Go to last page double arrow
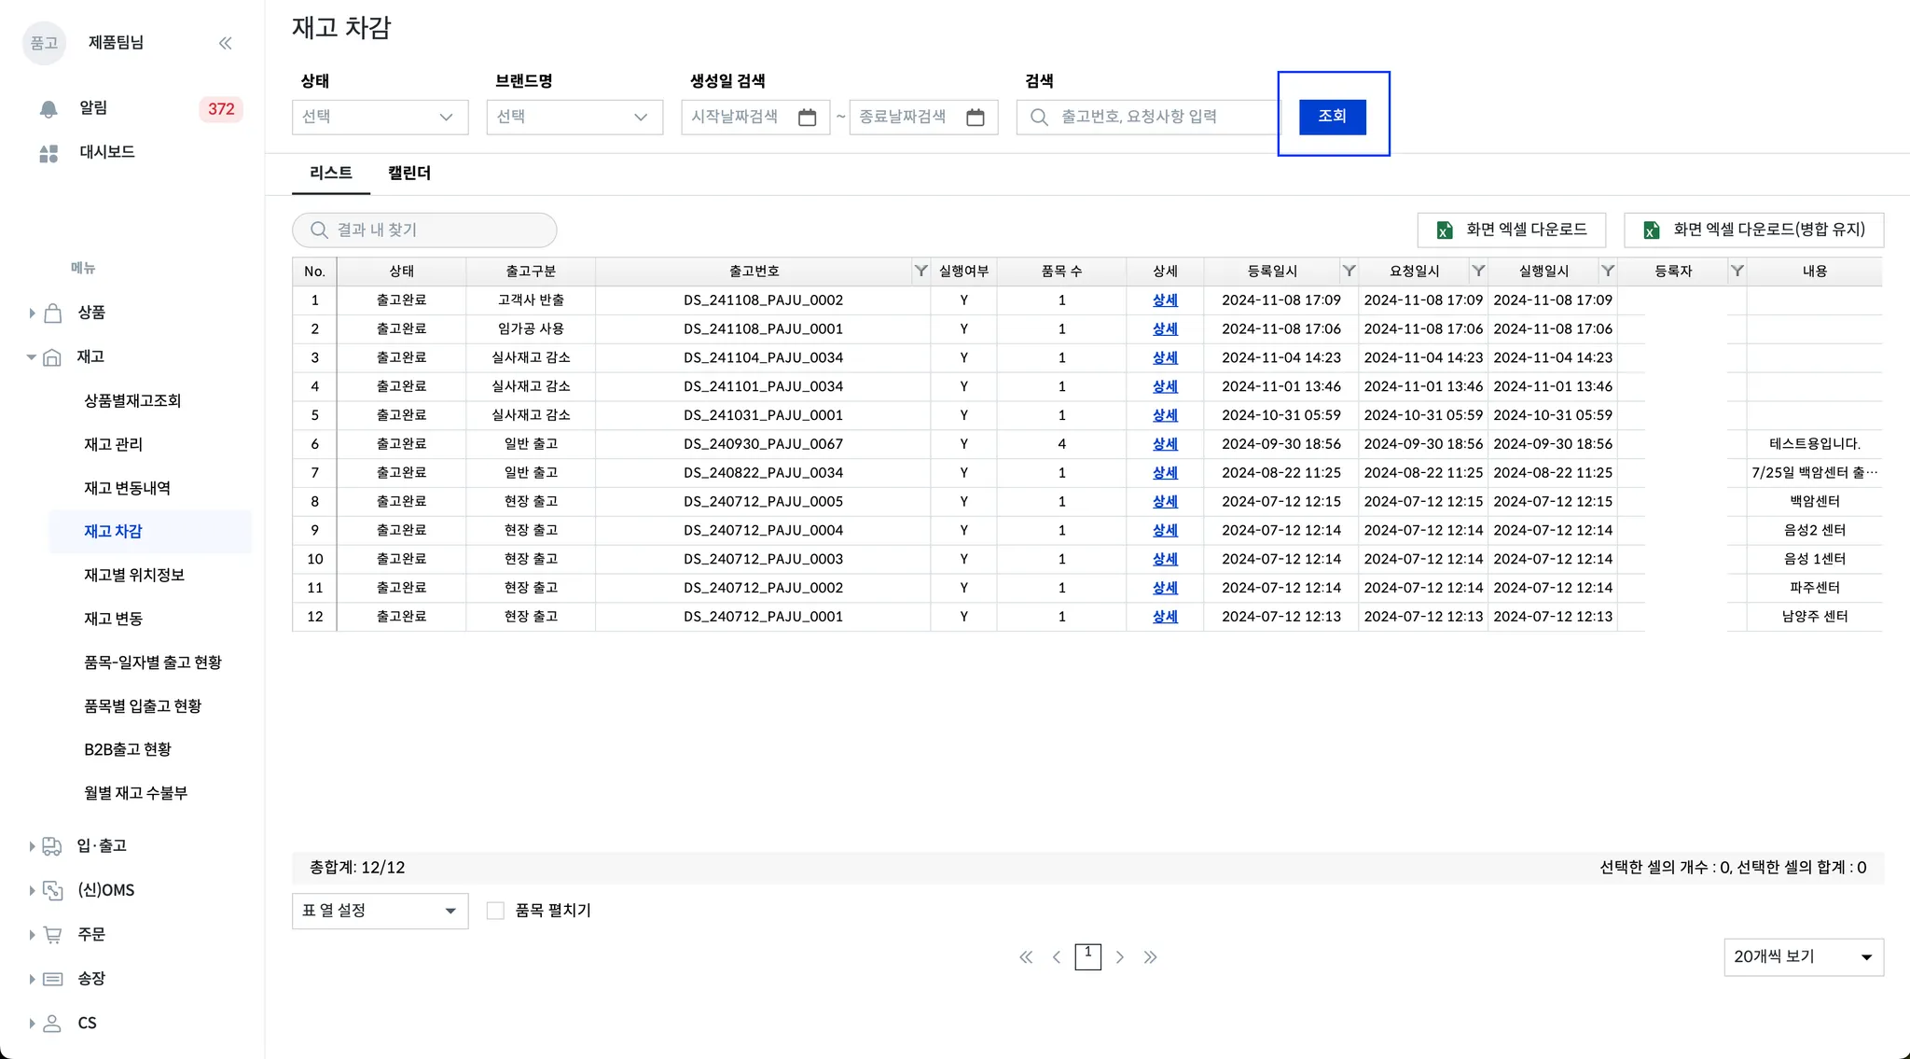This screenshot has height=1059, width=1910. 1150,957
